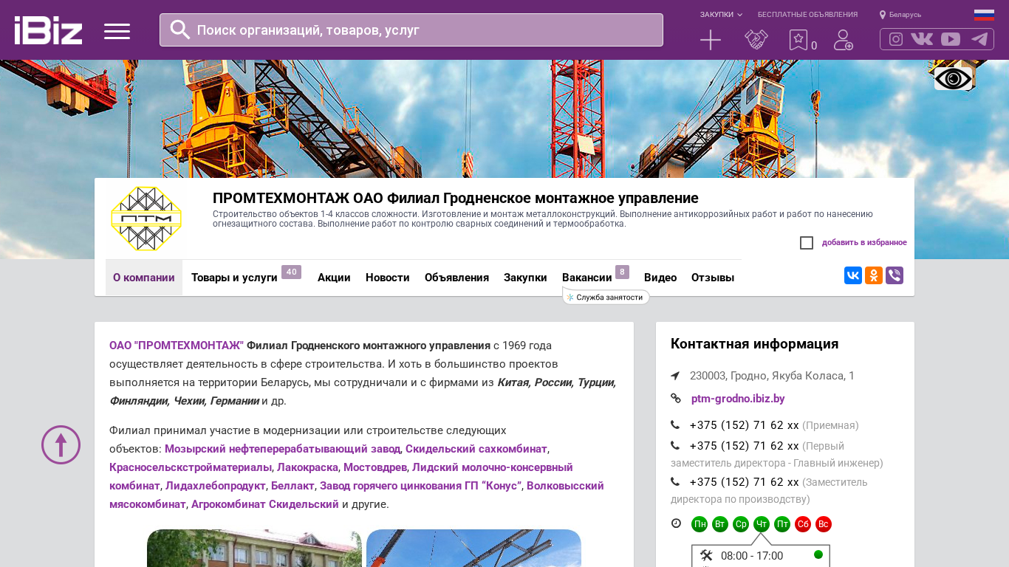The height and width of the screenshot is (567, 1009).
Task: Click the link chain icon beside website
Action: tap(676, 399)
